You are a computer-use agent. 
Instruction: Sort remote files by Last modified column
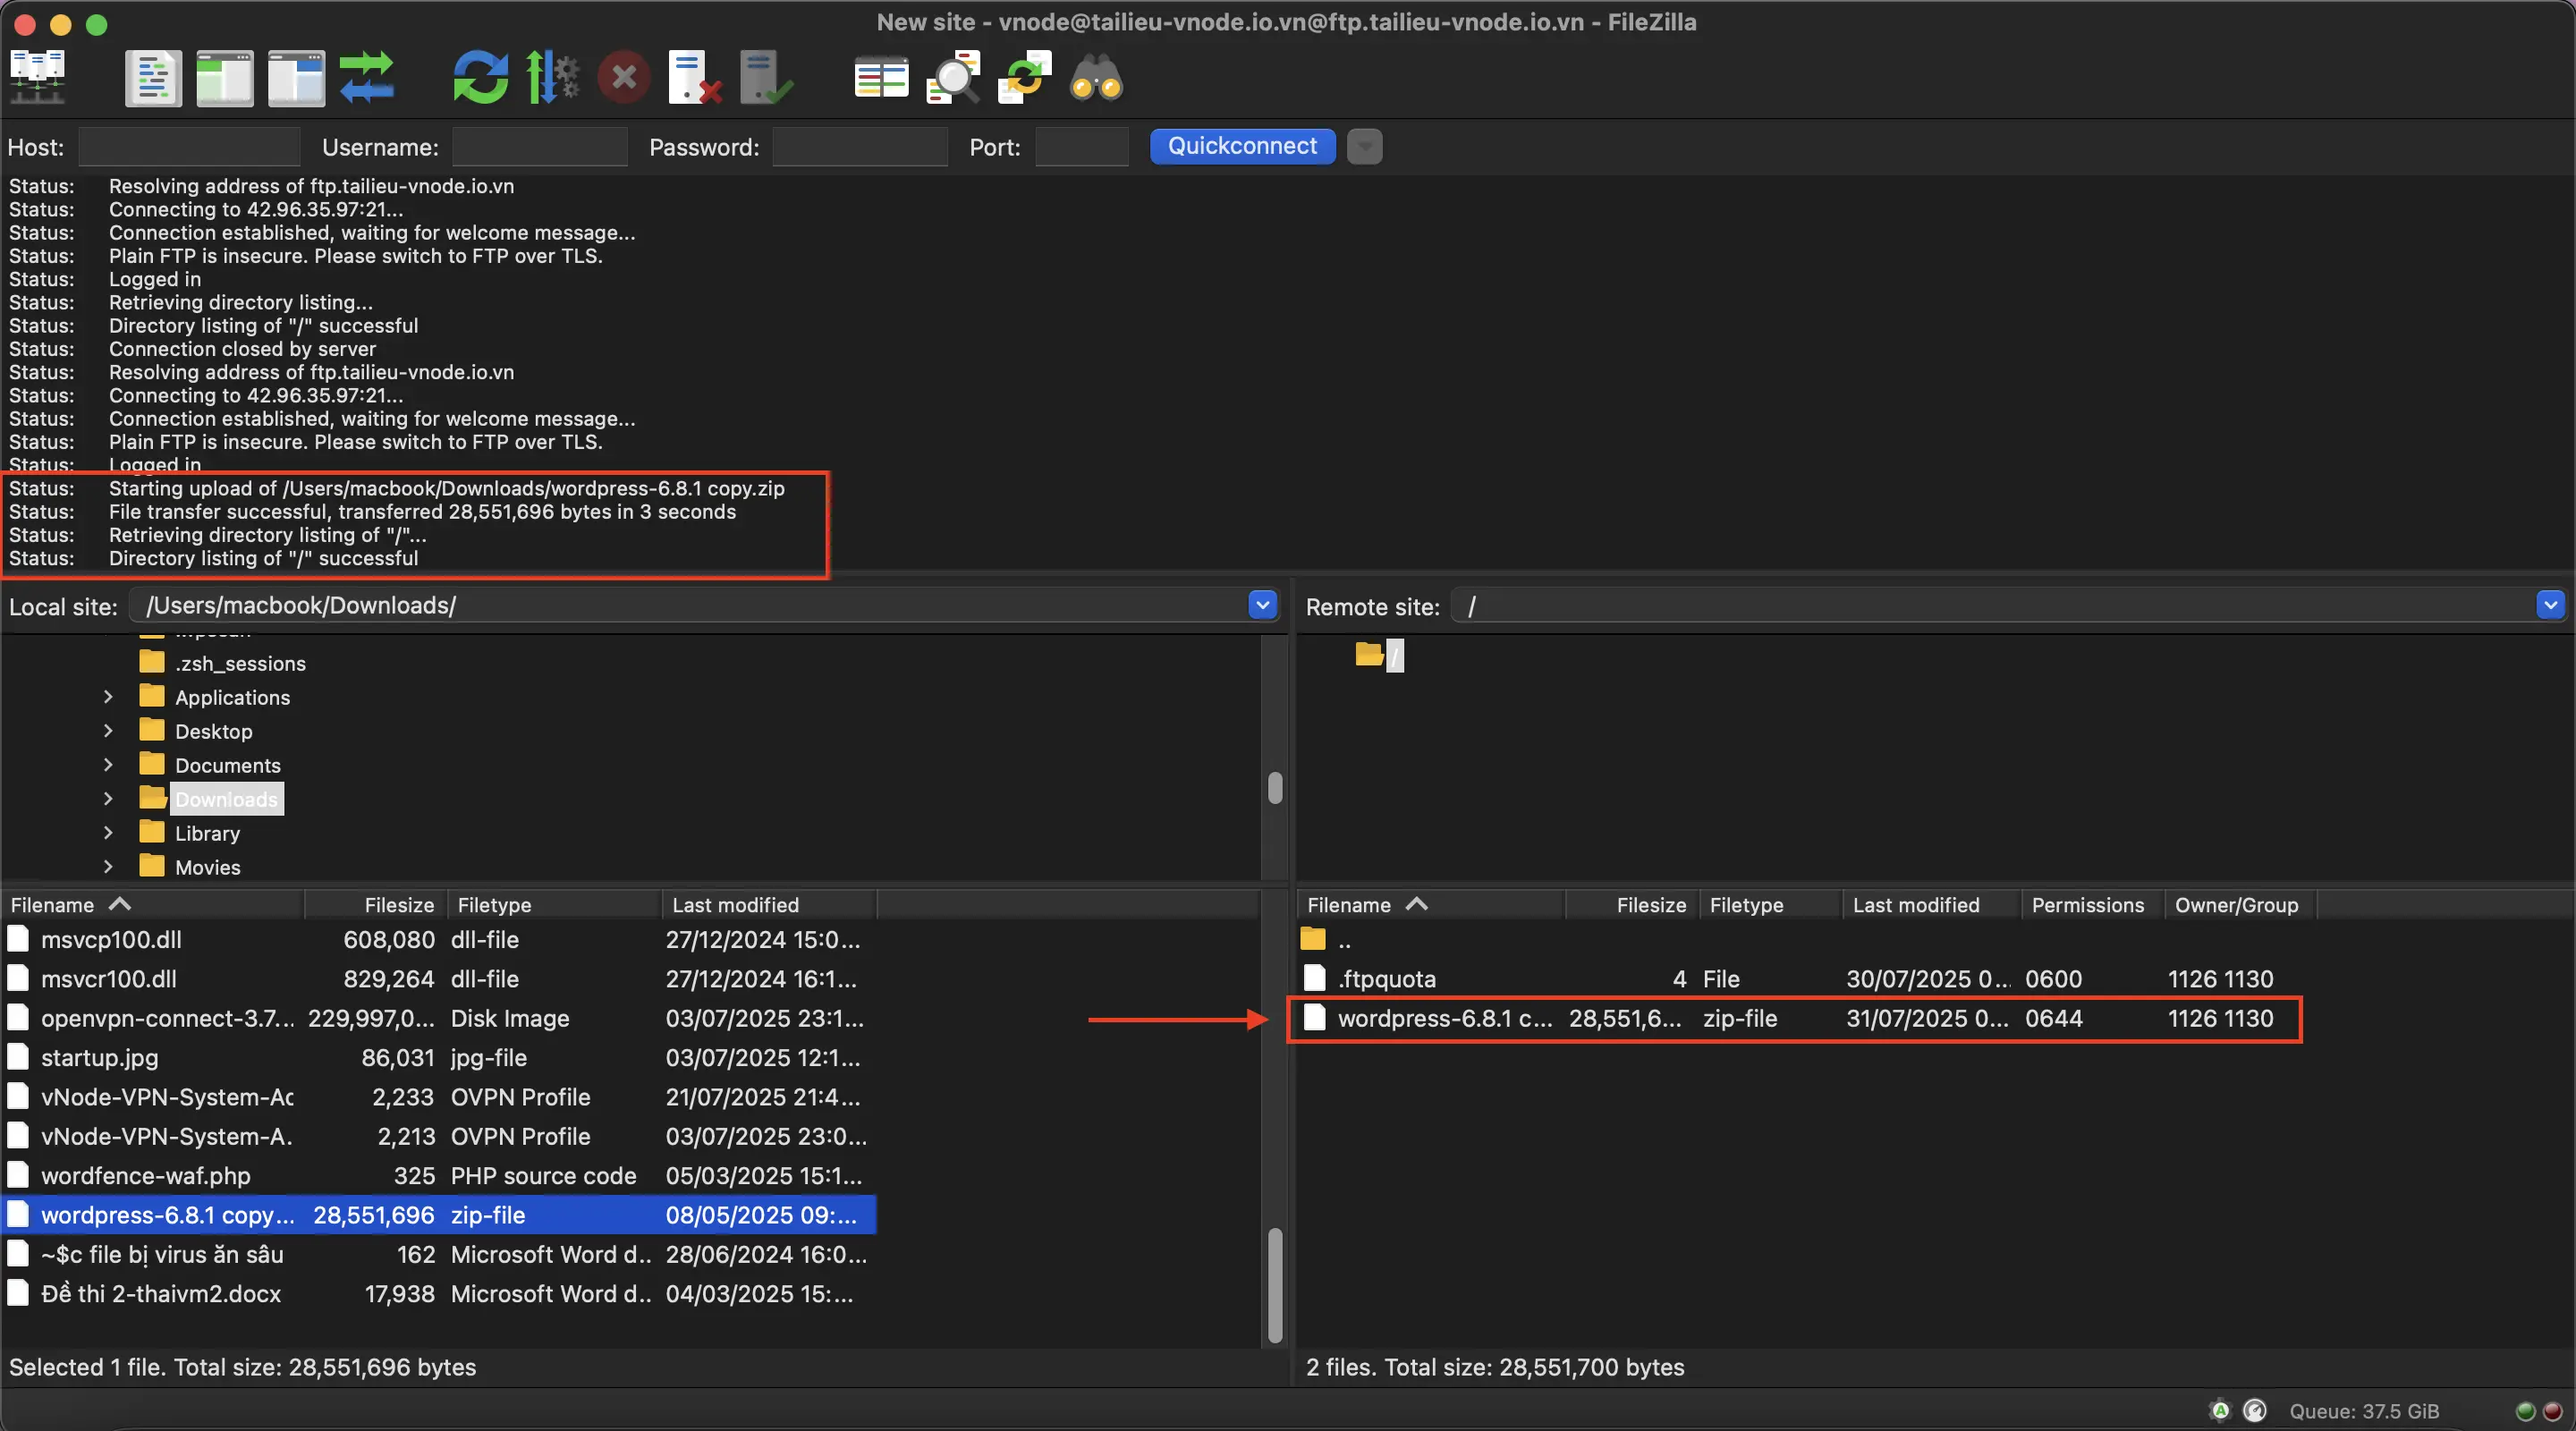pos(1931,905)
